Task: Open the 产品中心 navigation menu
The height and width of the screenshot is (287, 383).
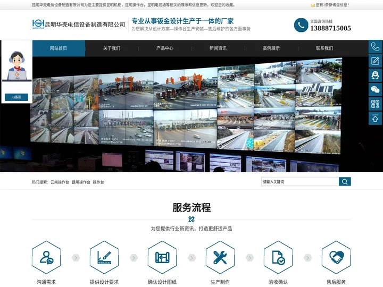Action: click(165, 48)
